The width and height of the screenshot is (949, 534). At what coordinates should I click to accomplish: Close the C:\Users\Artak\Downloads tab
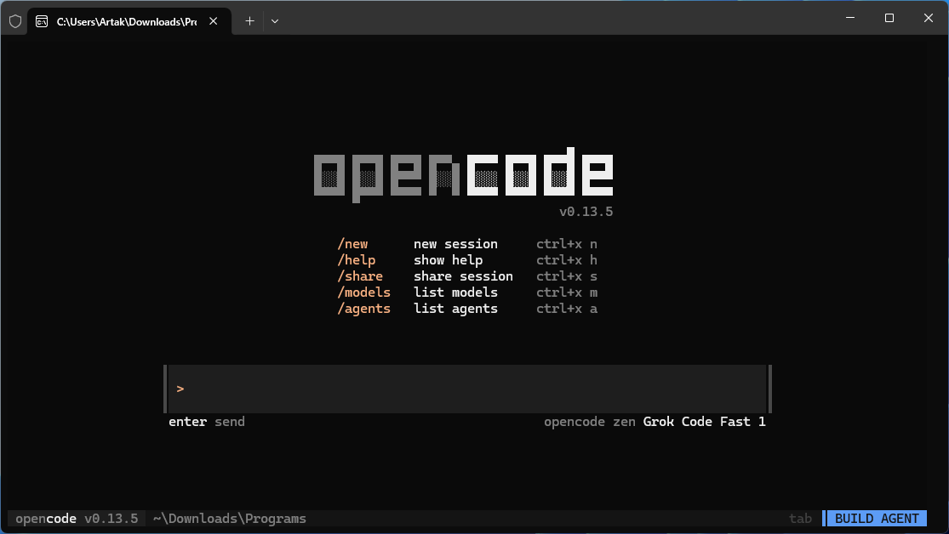click(x=213, y=21)
